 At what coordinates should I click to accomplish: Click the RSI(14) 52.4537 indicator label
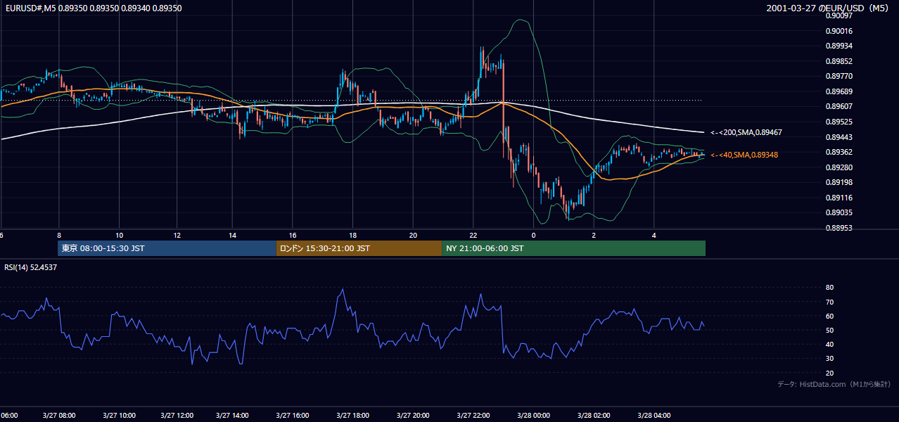coord(31,267)
